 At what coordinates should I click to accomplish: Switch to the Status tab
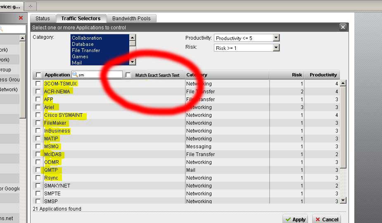(43, 18)
